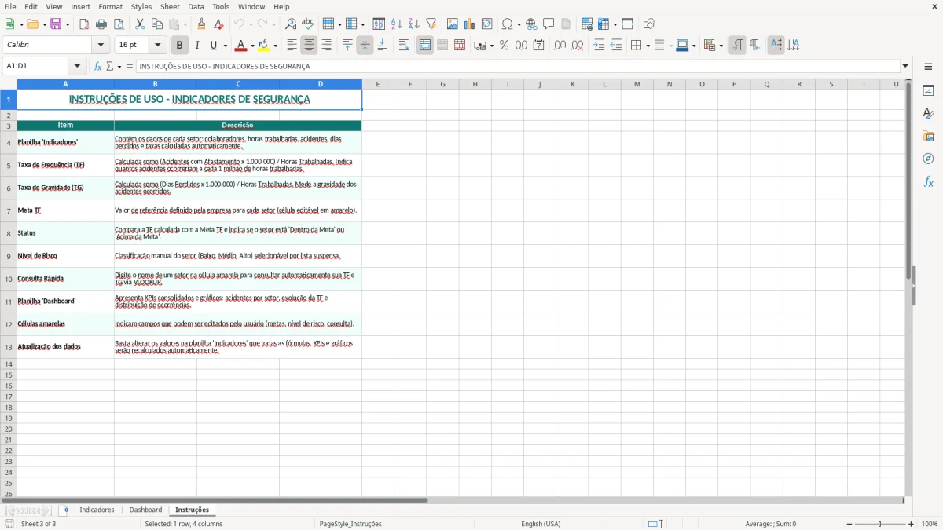Toggle Bold formatting
Image resolution: width=943 pixels, height=530 pixels.
pyautogui.click(x=180, y=46)
